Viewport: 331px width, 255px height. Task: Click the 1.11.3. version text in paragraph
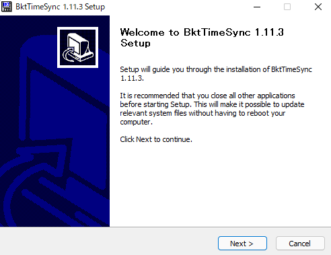point(132,78)
